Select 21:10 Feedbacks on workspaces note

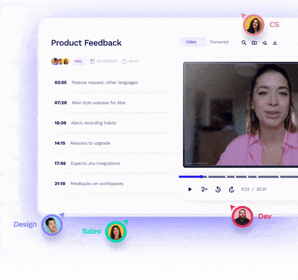tap(89, 184)
